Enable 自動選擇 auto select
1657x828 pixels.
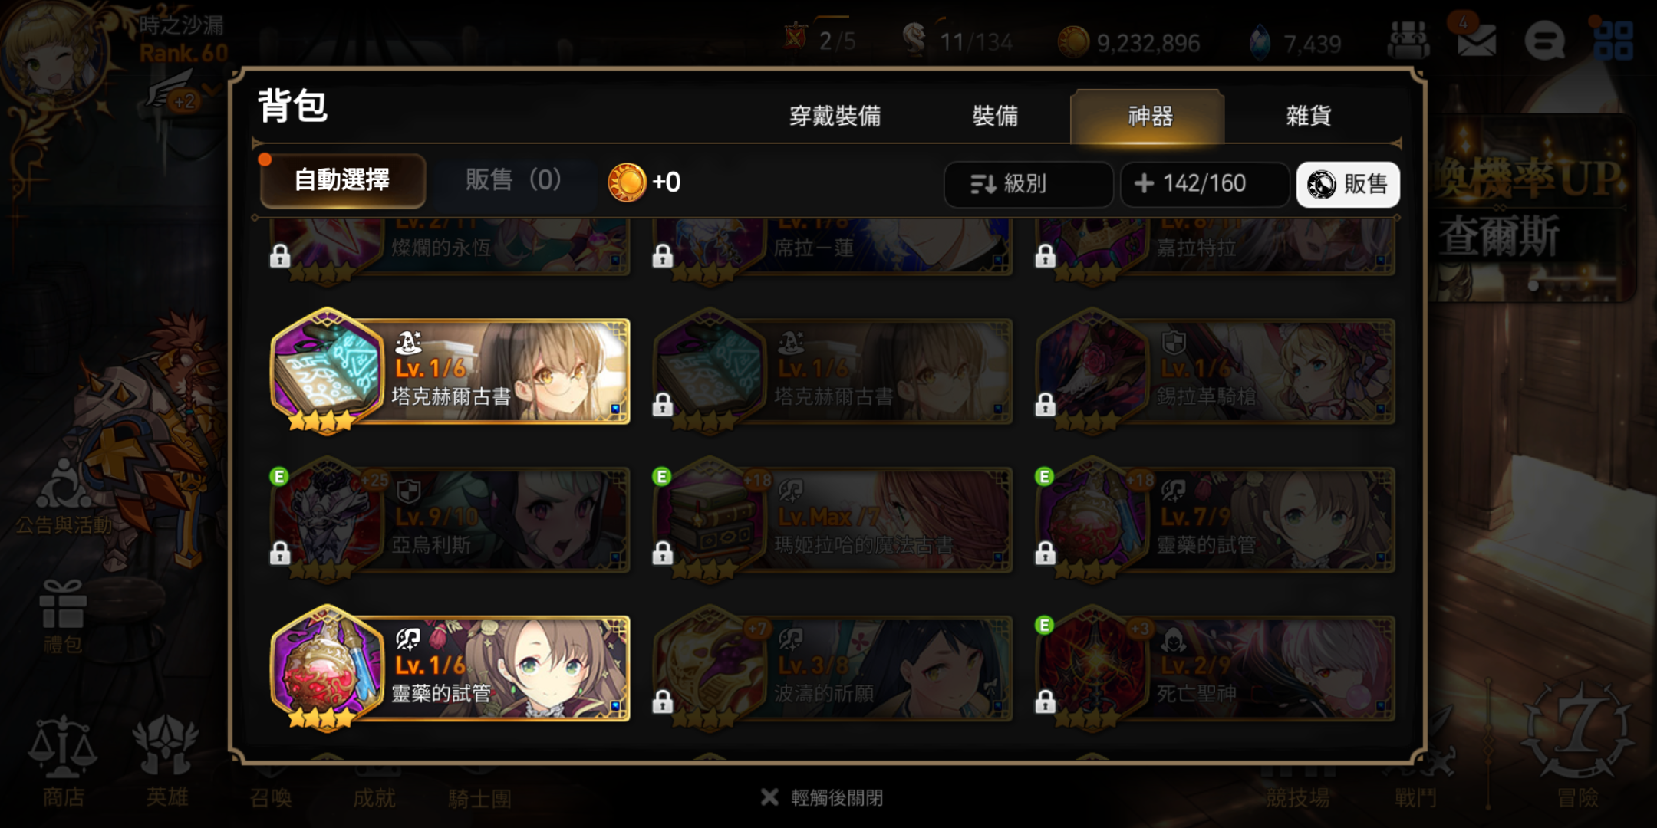(x=342, y=181)
